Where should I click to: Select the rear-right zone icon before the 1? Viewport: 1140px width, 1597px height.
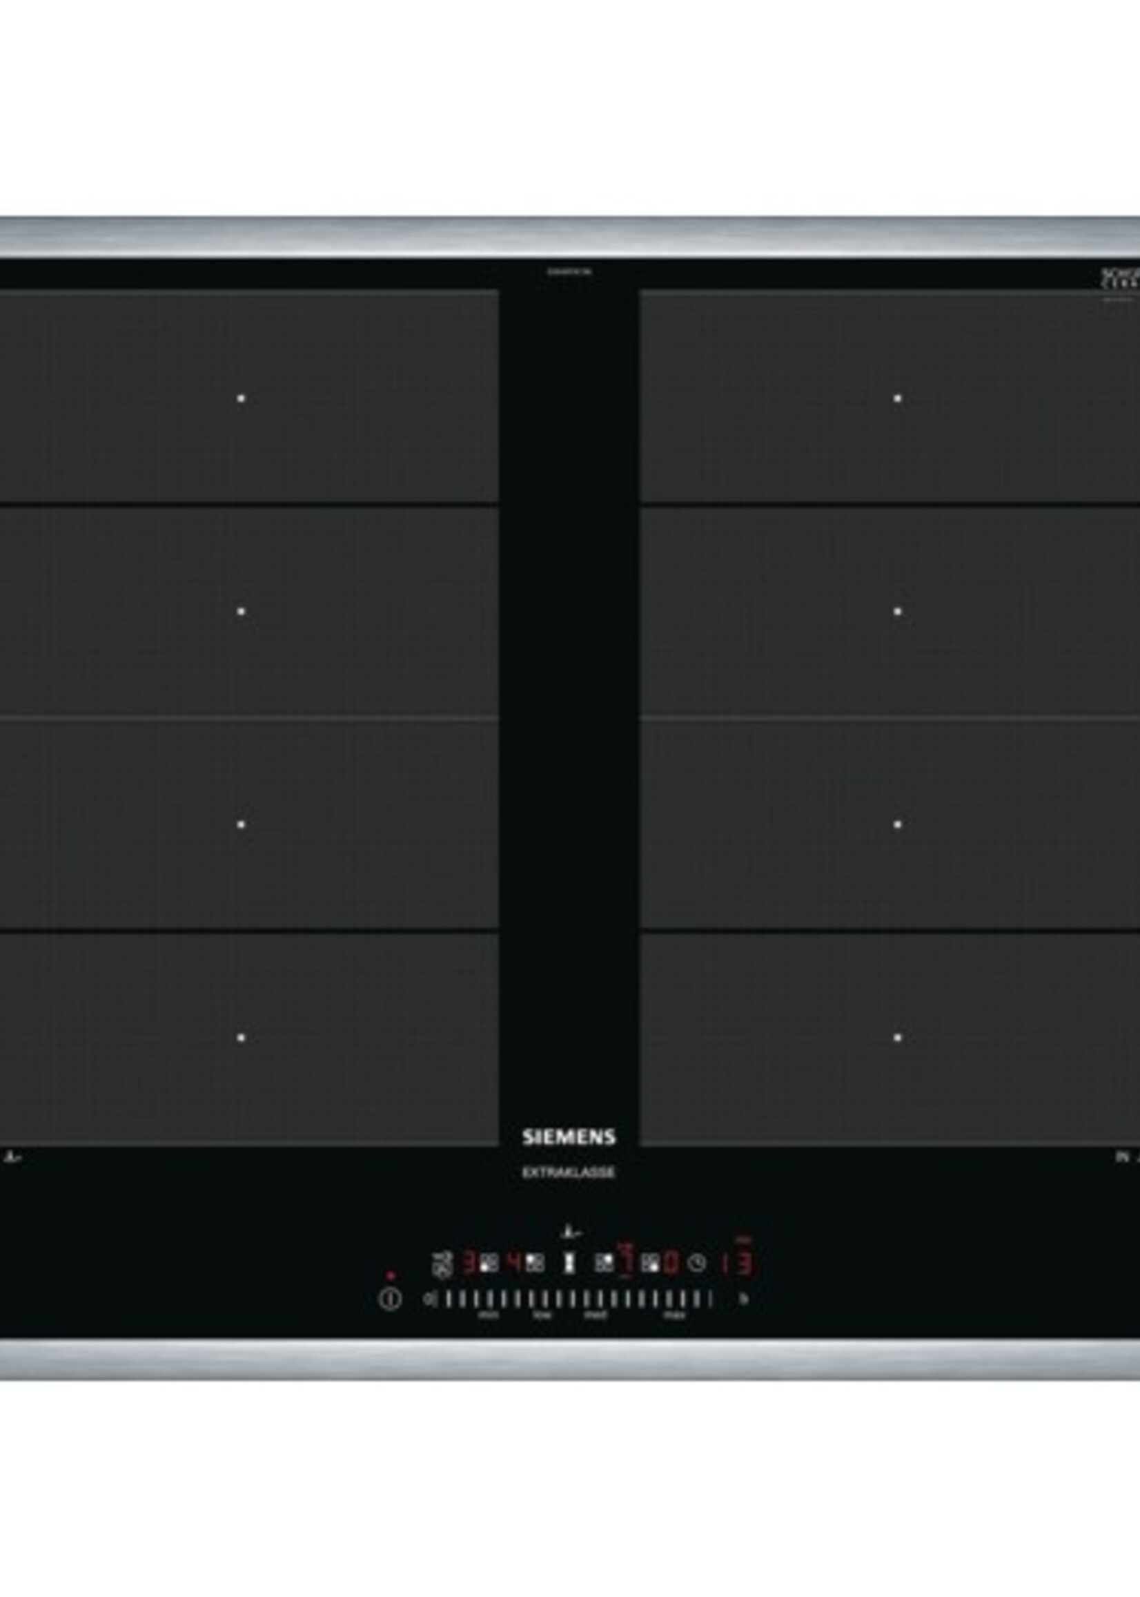coord(605,1263)
